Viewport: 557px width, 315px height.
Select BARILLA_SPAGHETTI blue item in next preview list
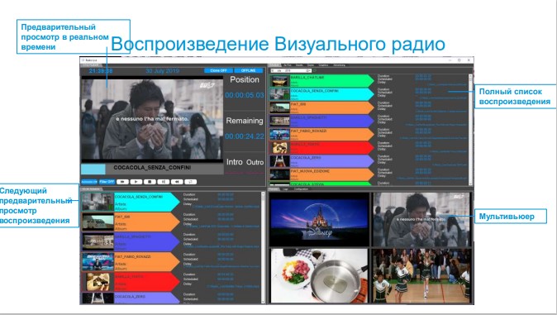(x=147, y=241)
